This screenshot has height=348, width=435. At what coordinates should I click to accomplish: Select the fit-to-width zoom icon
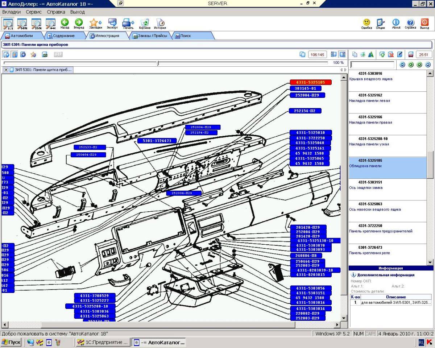tap(50, 24)
